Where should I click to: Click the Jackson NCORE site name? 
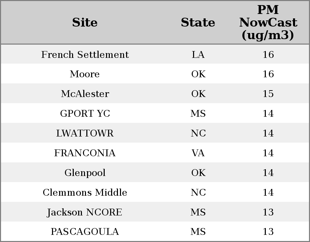pyautogui.click(x=85, y=212)
